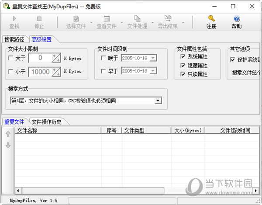This screenshot has width=262, height=205.
Task: Click the 小于 K Bytes spinner control
Action: 56,72
